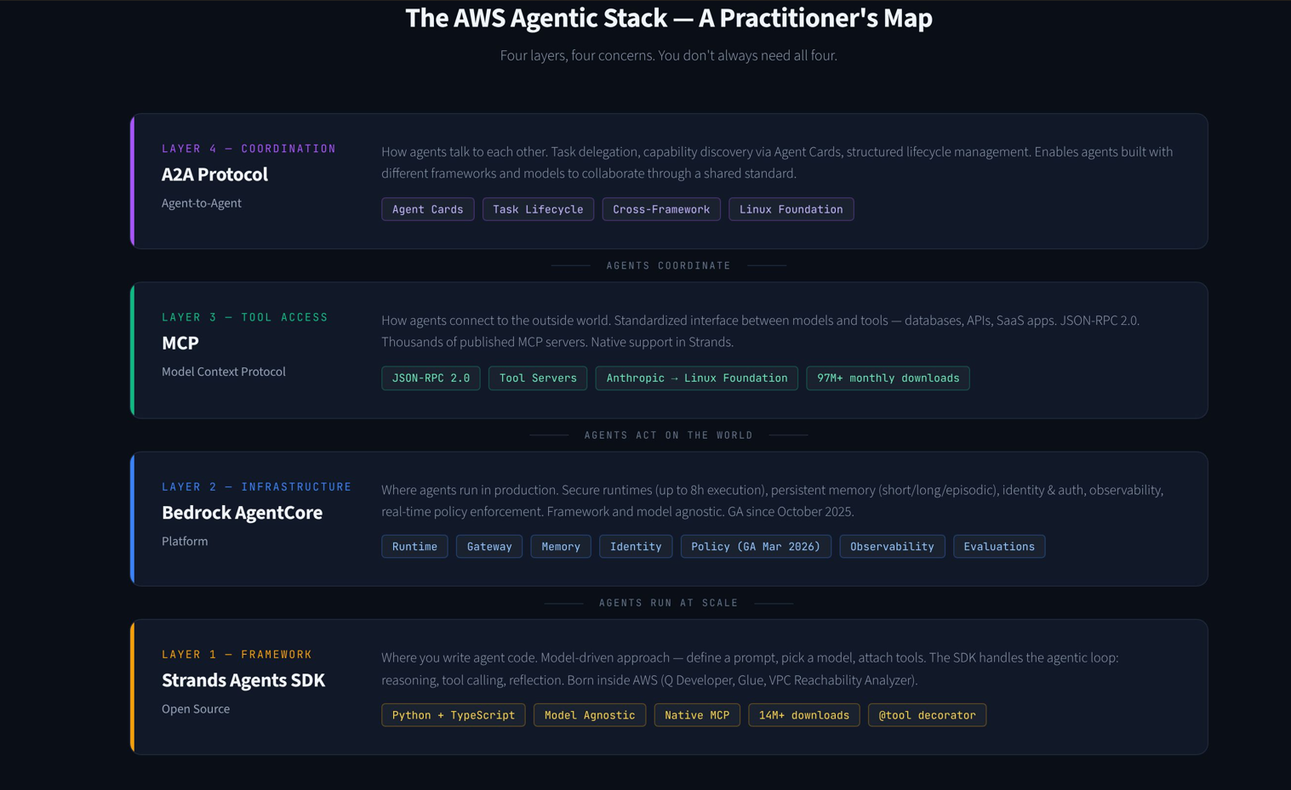Click the 'LAYER 3 — TOOL ACCESS' label
Viewport: 1291px width, 790px height.
click(x=245, y=317)
